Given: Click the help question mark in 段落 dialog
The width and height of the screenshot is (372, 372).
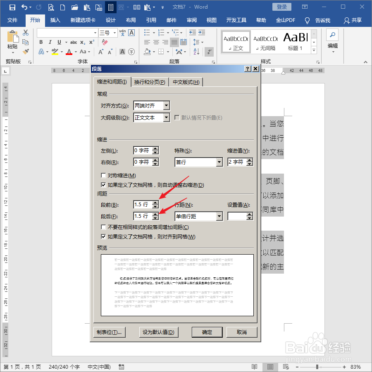Looking at the screenshot, I should pyautogui.click(x=248, y=69).
